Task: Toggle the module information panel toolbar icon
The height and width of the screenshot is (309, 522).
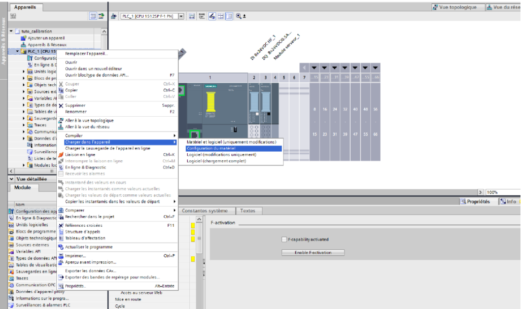Action: pos(229,16)
